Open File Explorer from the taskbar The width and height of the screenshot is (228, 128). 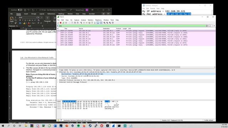[26, 126]
